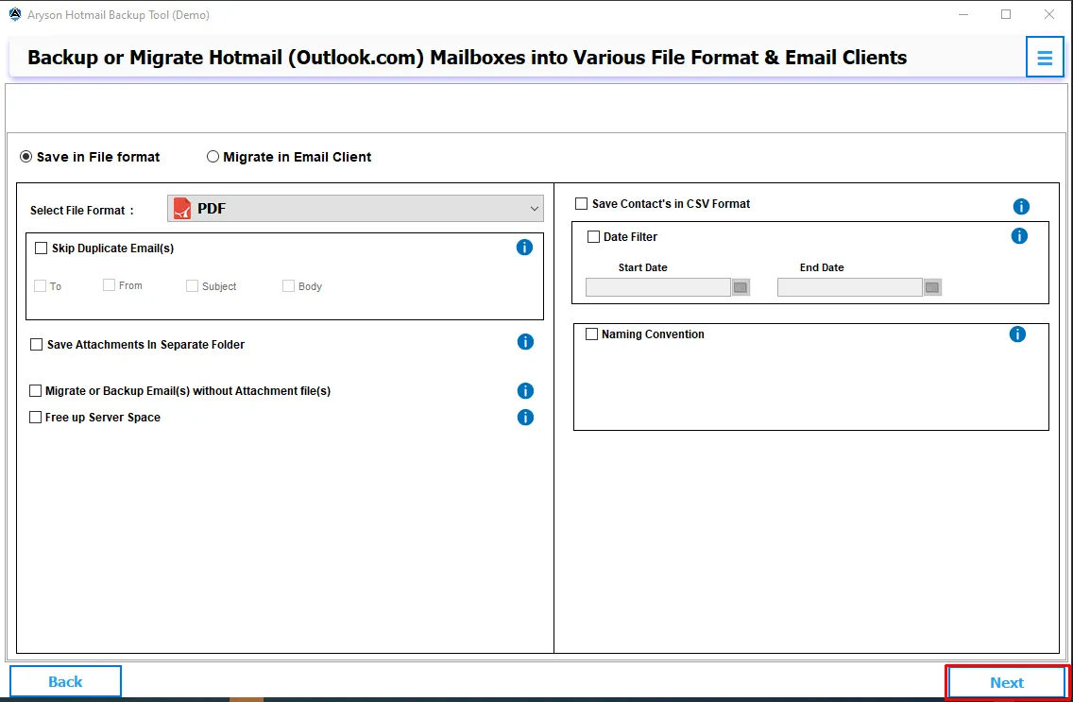Viewport: 1073px width, 702px height.
Task: Open the Start Date calendar picker
Action: 741,287
